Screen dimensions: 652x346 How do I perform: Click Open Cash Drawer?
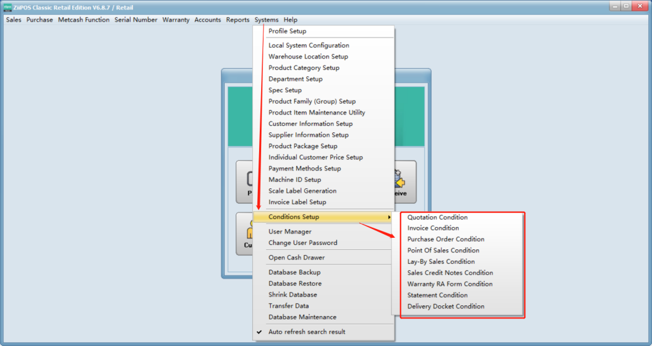296,258
